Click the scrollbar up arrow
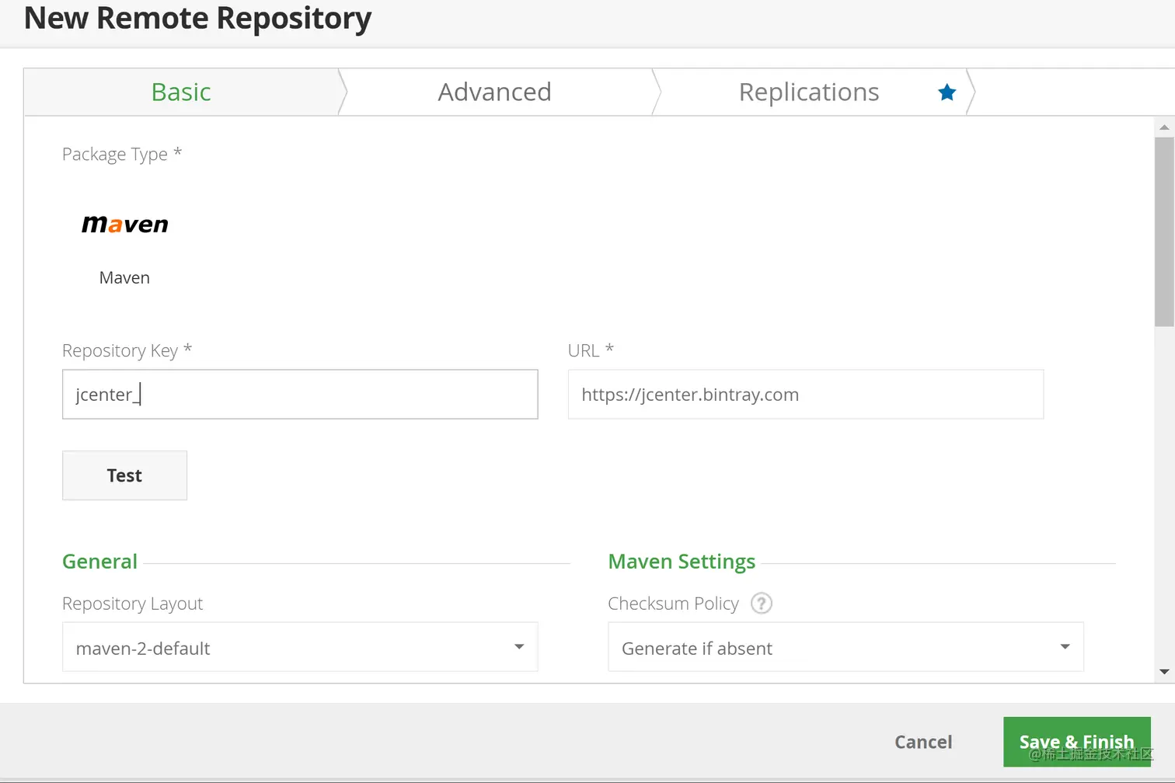Image resolution: width=1175 pixels, height=783 pixels. (1164, 127)
